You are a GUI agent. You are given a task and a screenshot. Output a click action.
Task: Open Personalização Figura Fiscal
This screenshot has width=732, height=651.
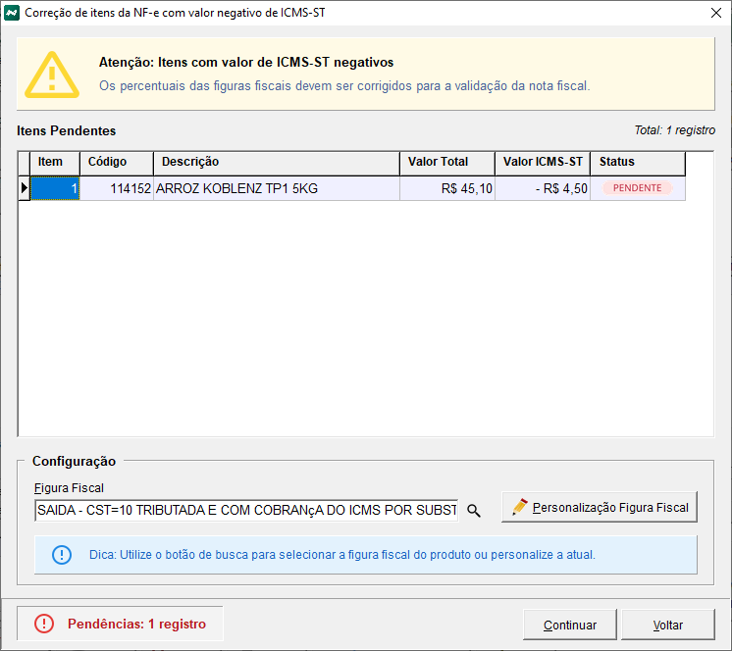coord(600,508)
